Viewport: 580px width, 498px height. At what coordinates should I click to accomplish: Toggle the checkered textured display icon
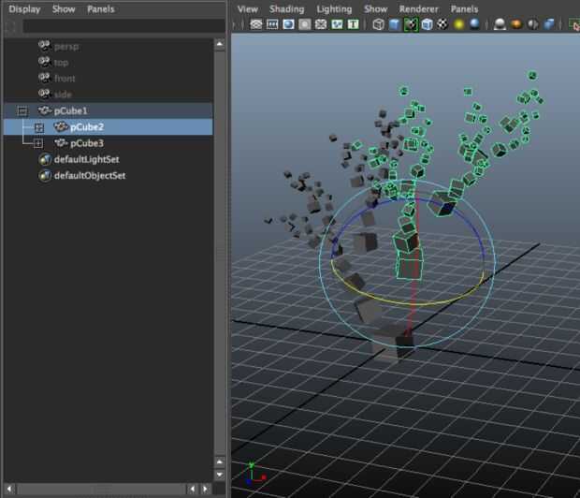click(442, 24)
